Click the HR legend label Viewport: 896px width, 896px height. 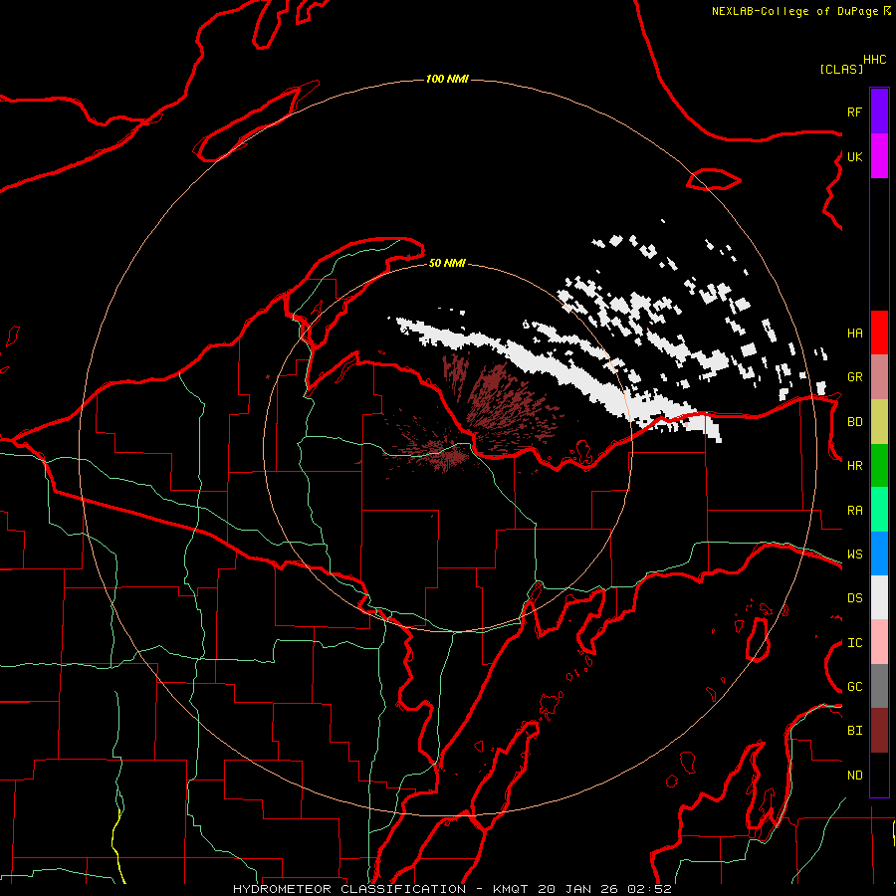click(854, 466)
